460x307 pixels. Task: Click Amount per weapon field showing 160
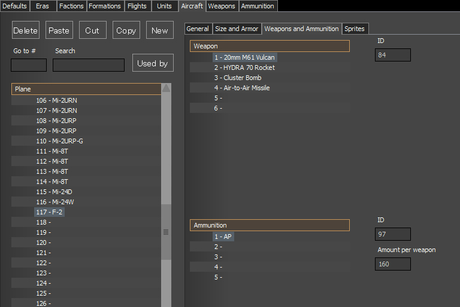[393, 264]
